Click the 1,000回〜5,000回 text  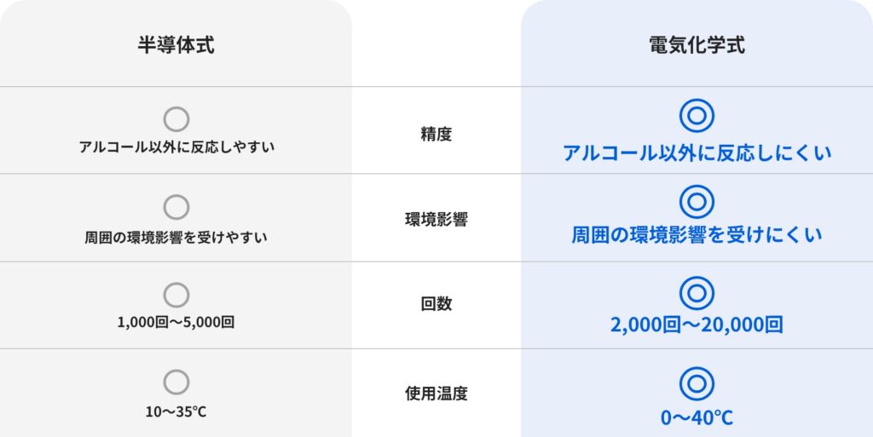click(x=176, y=322)
